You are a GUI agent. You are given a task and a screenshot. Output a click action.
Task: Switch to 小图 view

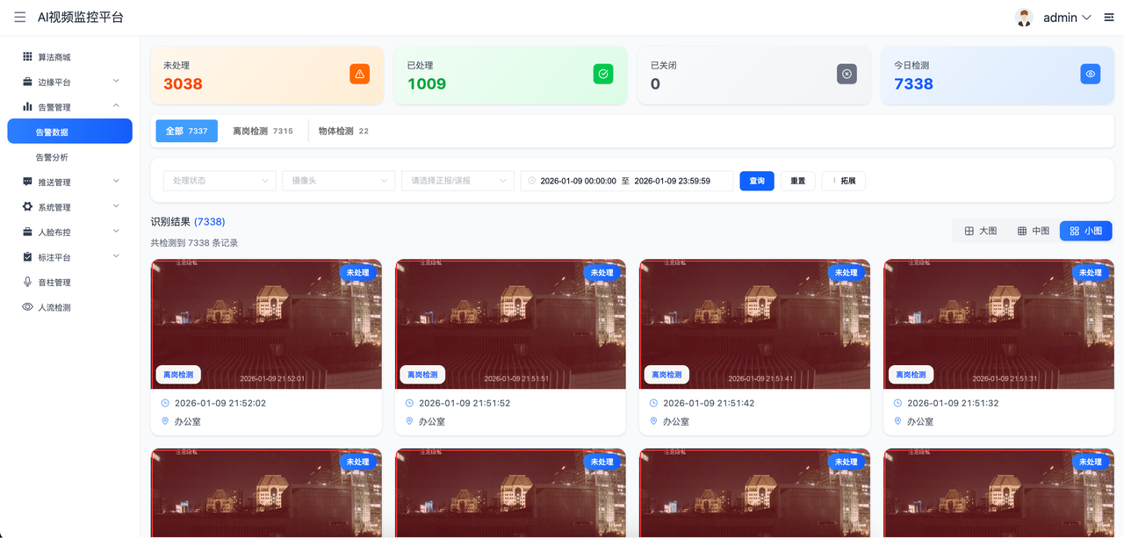click(x=1086, y=231)
